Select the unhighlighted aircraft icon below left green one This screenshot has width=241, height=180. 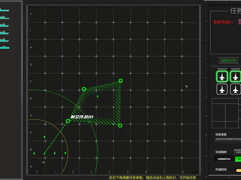point(222,89)
